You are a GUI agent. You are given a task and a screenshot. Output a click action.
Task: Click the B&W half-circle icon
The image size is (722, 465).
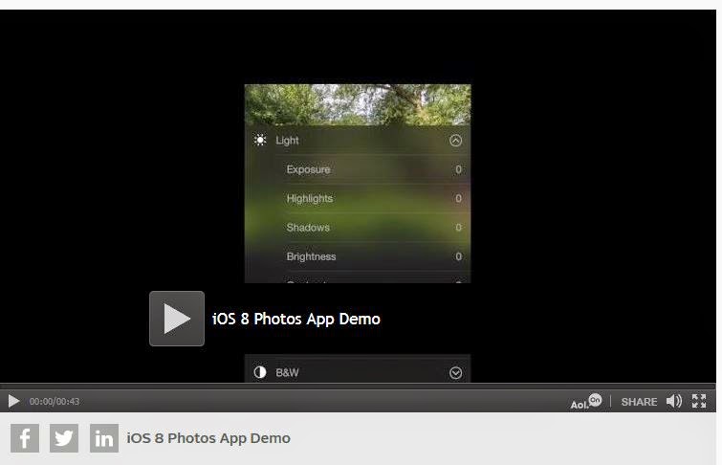tap(260, 372)
